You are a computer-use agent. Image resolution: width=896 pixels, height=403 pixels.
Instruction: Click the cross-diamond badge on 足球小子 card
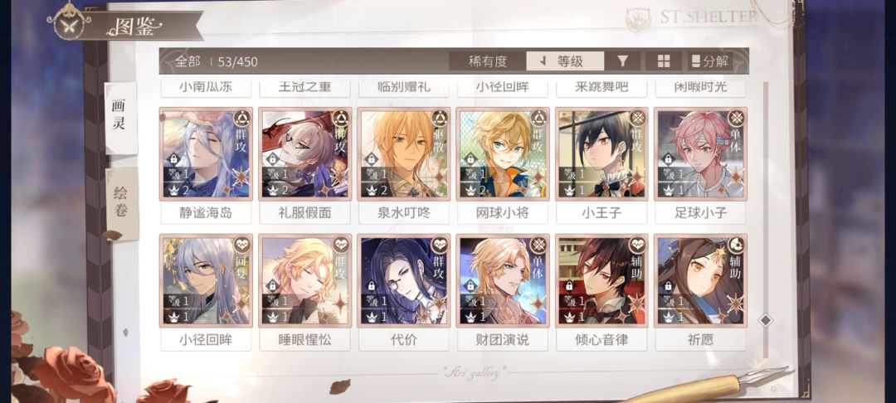(x=735, y=119)
